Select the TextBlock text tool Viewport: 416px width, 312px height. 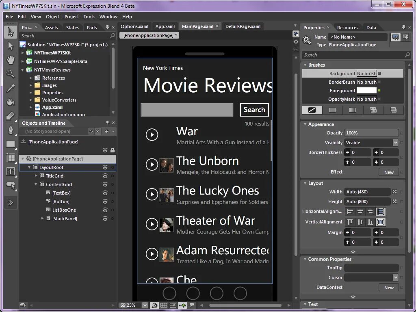click(10, 172)
